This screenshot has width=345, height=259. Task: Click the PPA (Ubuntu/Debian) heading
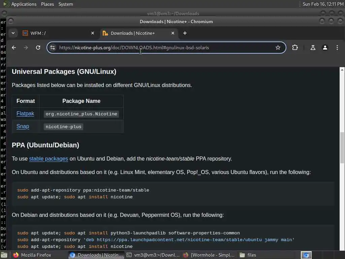(x=45, y=145)
